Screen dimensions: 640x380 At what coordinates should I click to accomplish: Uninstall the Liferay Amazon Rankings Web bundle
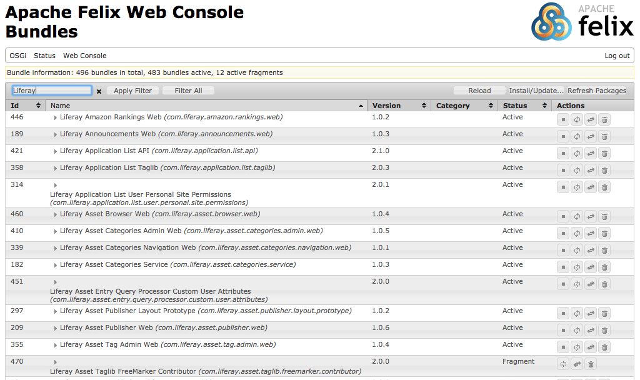(x=604, y=119)
